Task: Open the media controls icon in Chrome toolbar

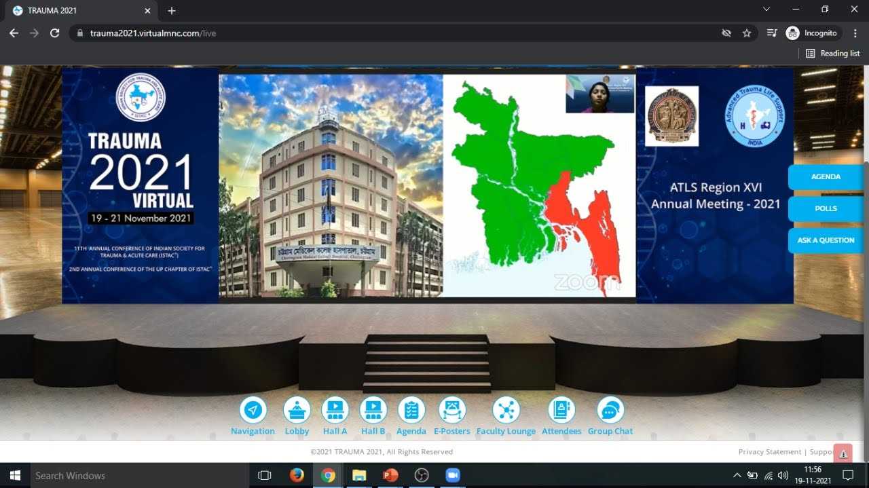Action: pyautogui.click(x=772, y=33)
